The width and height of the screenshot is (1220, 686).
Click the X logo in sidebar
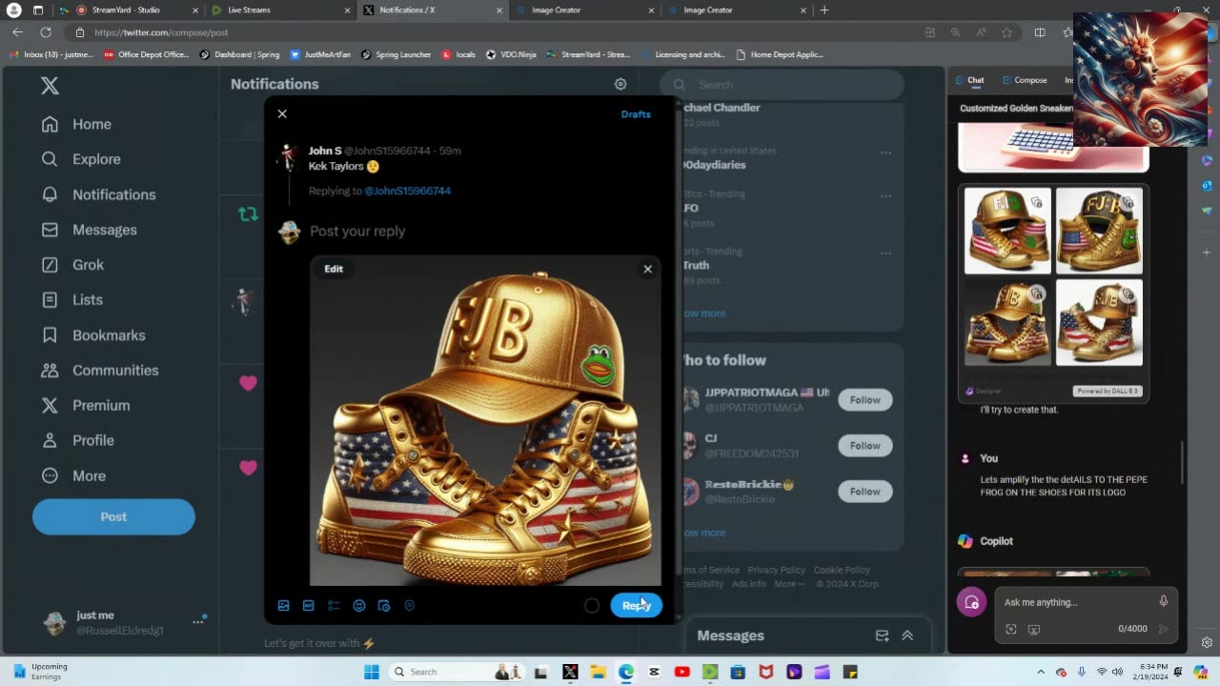[50, 86]
